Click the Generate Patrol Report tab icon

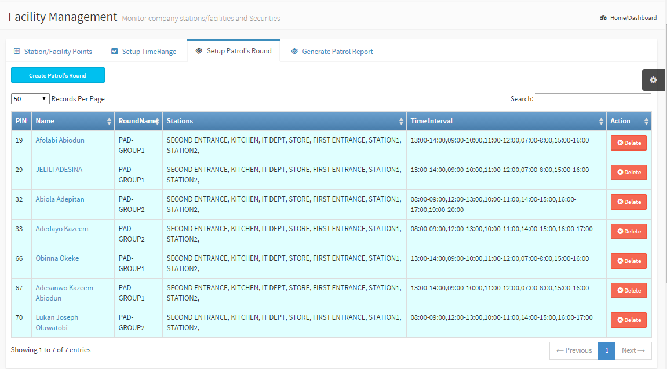[x=294, y=51]
